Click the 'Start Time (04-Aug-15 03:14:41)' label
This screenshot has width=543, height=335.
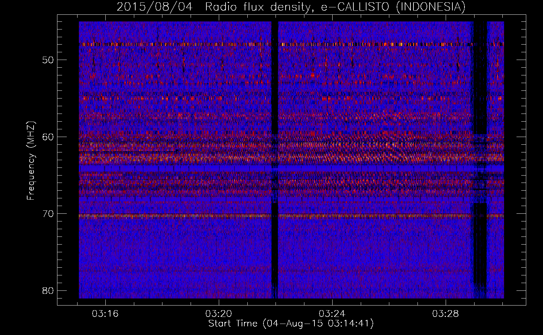tap(291, 324)
